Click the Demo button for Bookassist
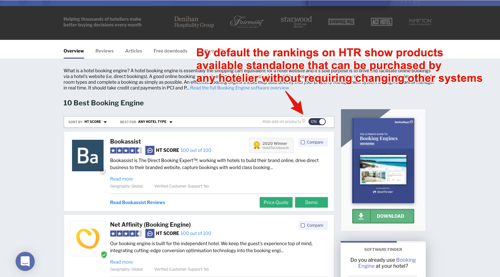The image size is (500, 277). coord(311,202)
